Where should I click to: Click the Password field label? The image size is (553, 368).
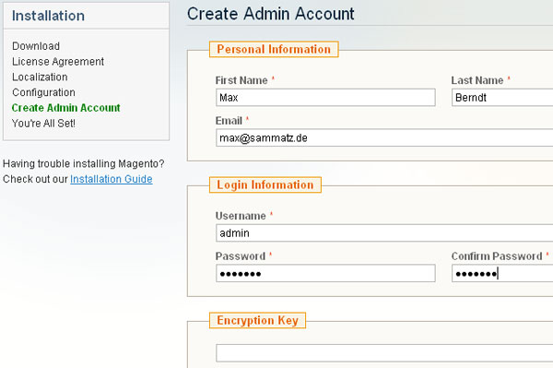(x=241, y=256)
